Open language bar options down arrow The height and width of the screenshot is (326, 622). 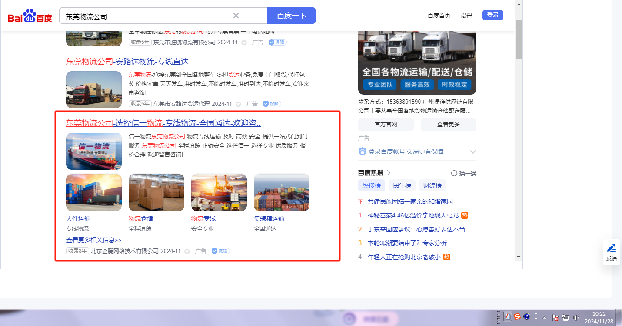[x=536, y=319]
